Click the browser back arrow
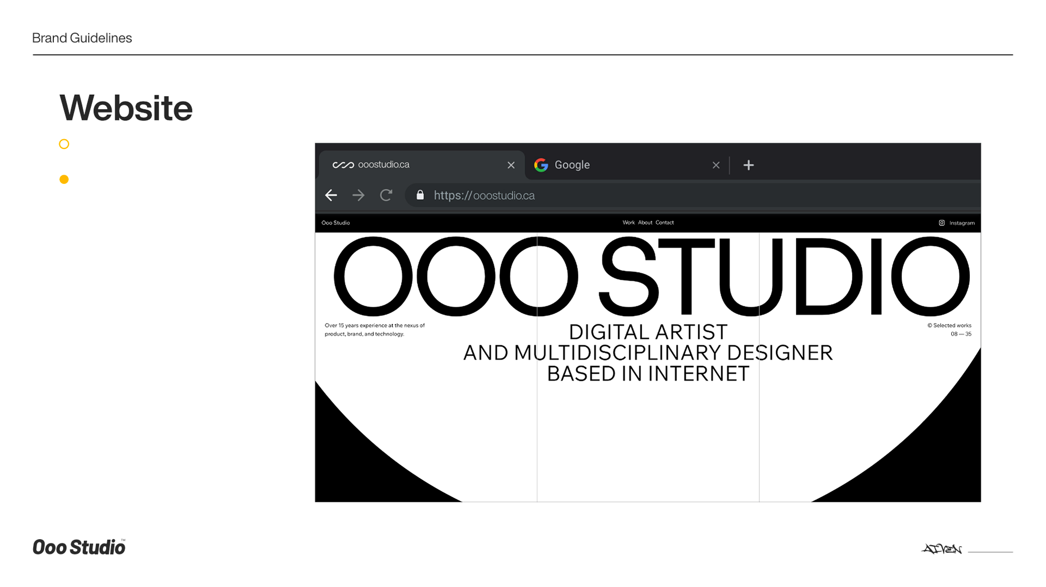 coord(331,195)
